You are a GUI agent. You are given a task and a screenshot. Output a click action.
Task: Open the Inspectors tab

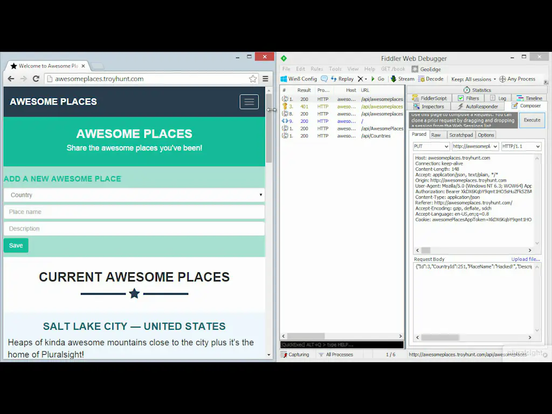click(x=429, y=106)
